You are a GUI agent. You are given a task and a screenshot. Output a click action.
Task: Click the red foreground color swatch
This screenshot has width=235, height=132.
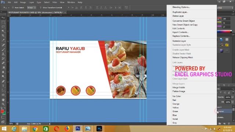coord(2,111)
